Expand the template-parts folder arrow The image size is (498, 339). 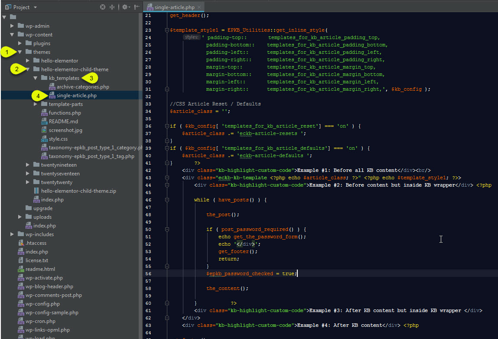tap(36, 104)
